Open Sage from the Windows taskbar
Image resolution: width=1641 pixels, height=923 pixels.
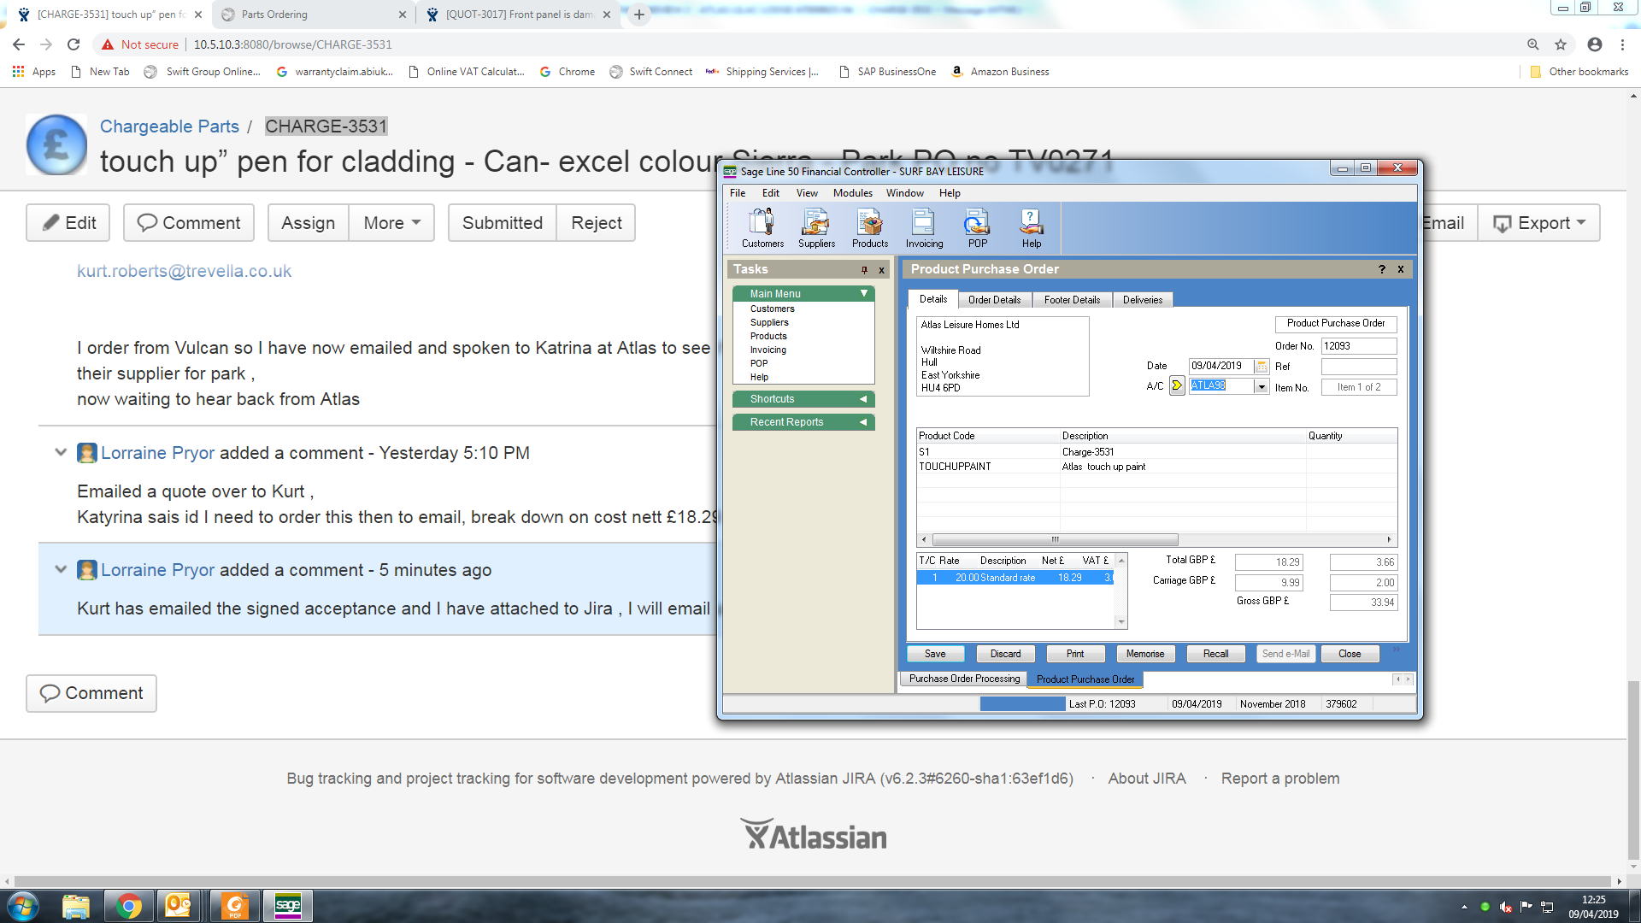tap(288, 906)
